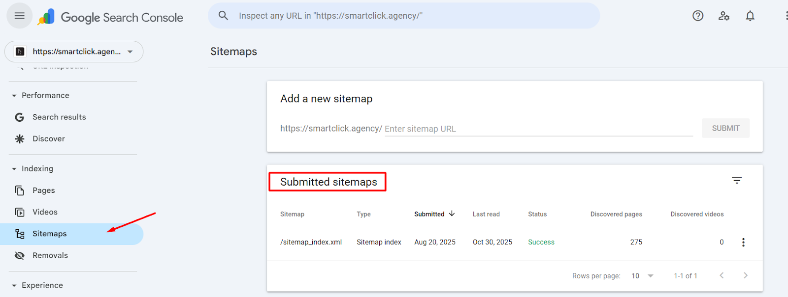Image resolution: width=788 pixels, height=297 pixels.
Task: Click the Discovered videos column header
Action: 697,214
